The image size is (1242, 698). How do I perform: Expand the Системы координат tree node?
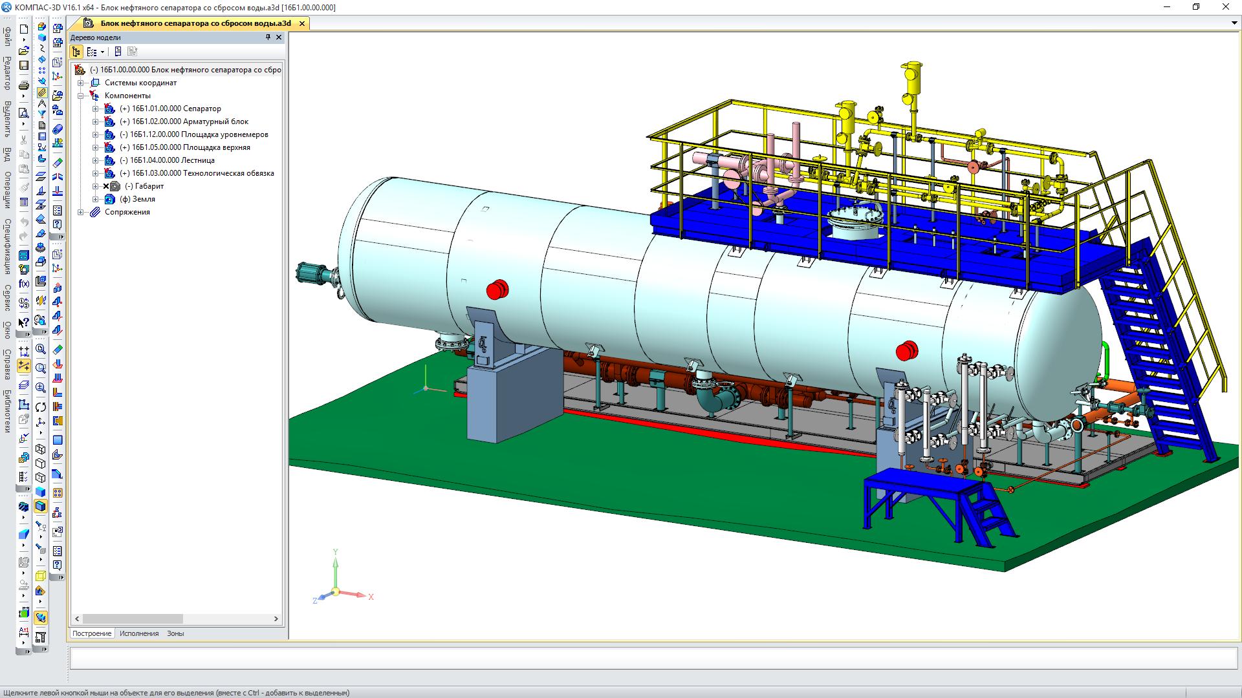coord(81,83)
